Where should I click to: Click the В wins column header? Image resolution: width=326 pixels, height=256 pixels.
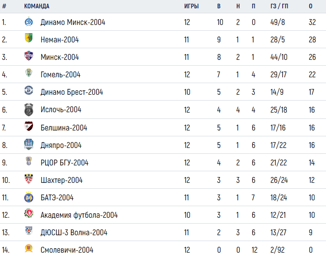pyautogui.click(x=219, y=6)
